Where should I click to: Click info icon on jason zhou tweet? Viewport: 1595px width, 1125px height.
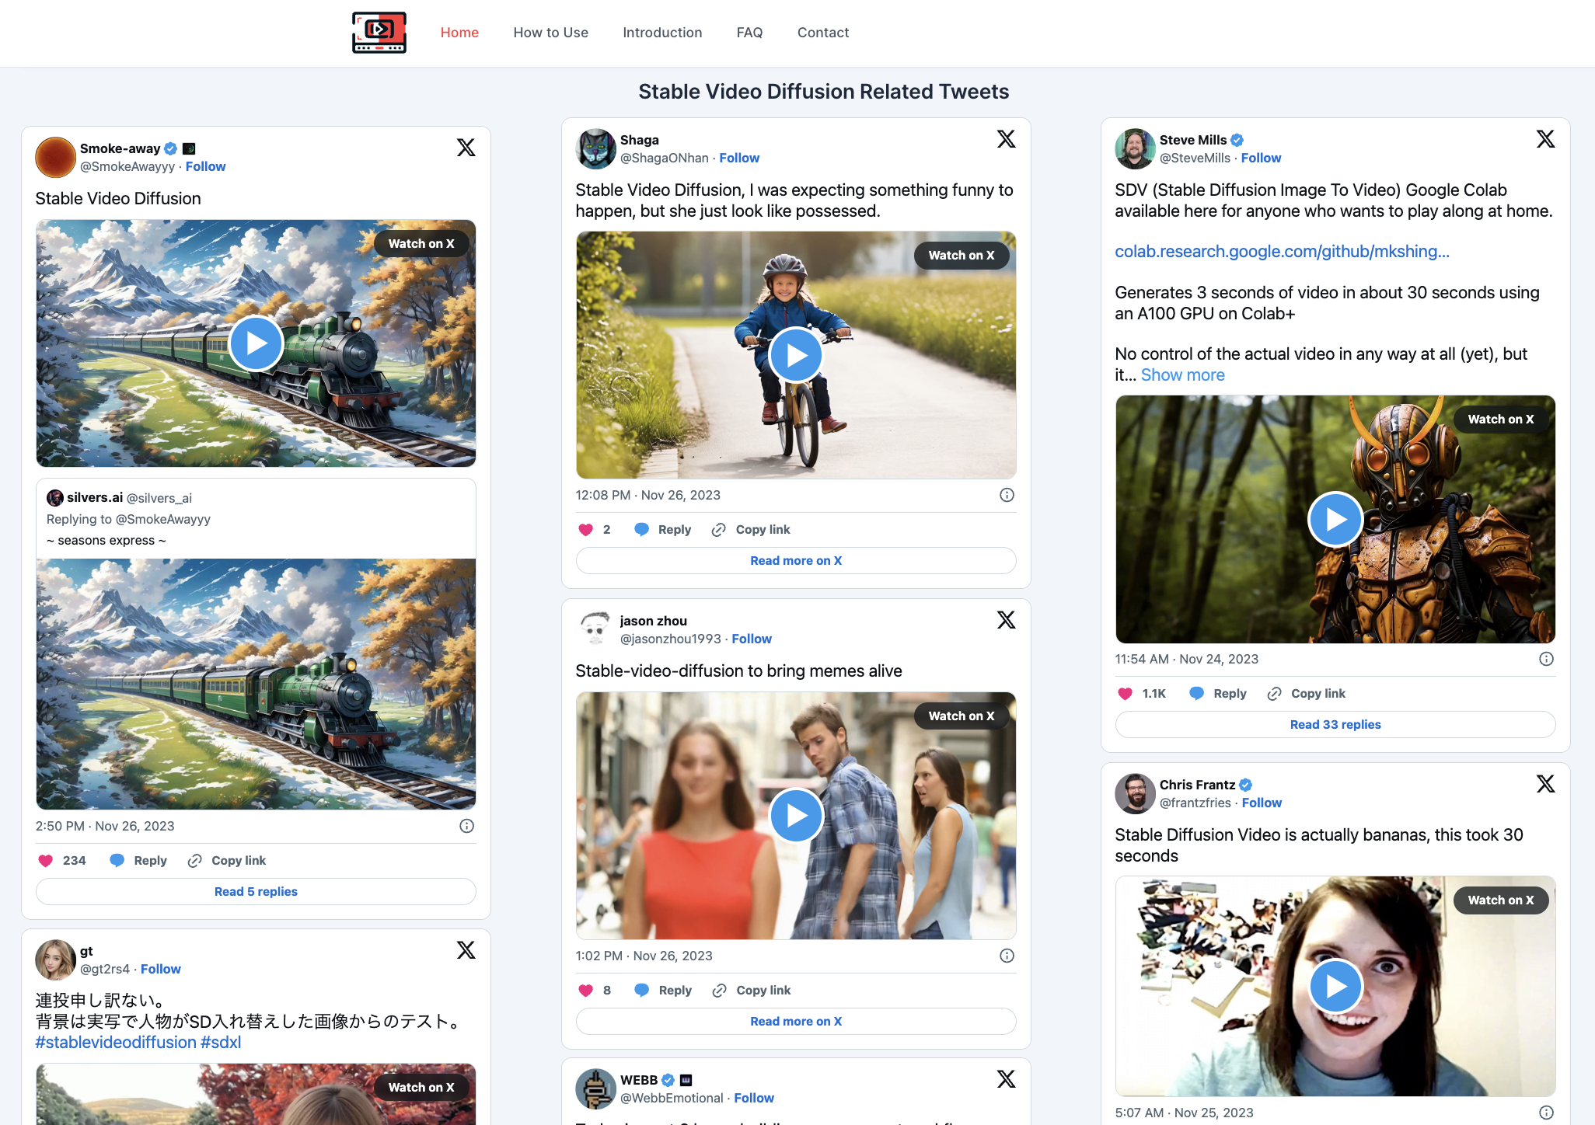[1007, 956]
